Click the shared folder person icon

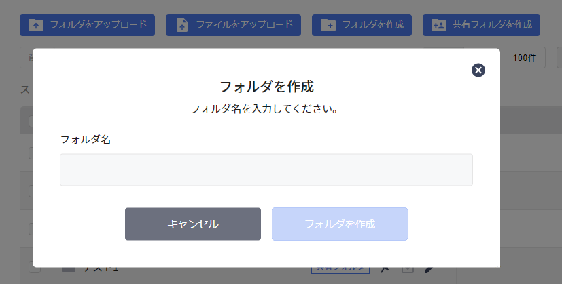pos(439,25)
